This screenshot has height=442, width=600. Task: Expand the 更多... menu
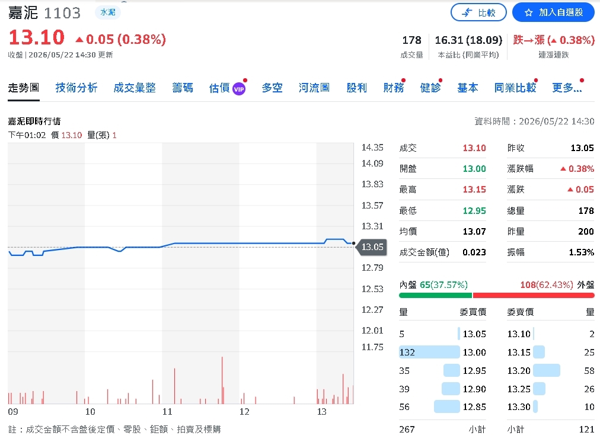pos(567,88)
